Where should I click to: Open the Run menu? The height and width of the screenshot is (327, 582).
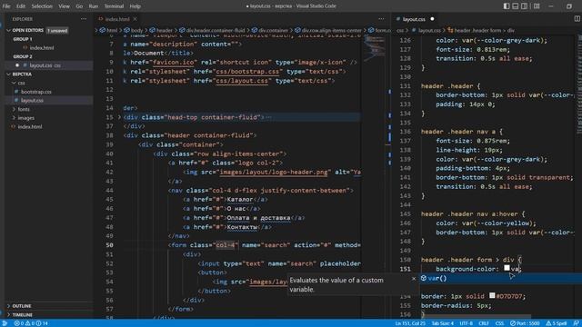93,6
